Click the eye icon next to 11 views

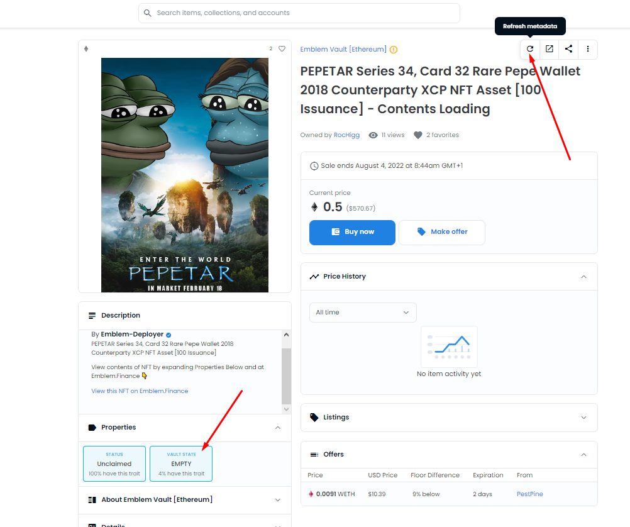(x=373, y=135)
